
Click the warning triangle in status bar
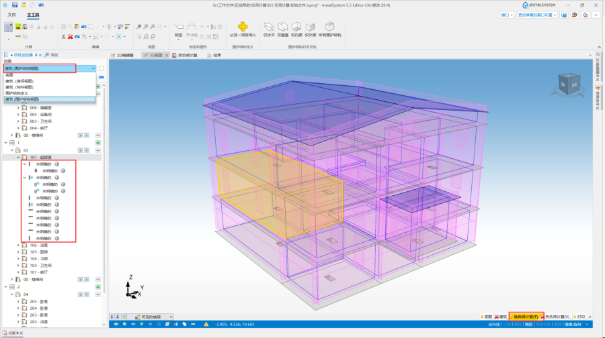point(206,324)
